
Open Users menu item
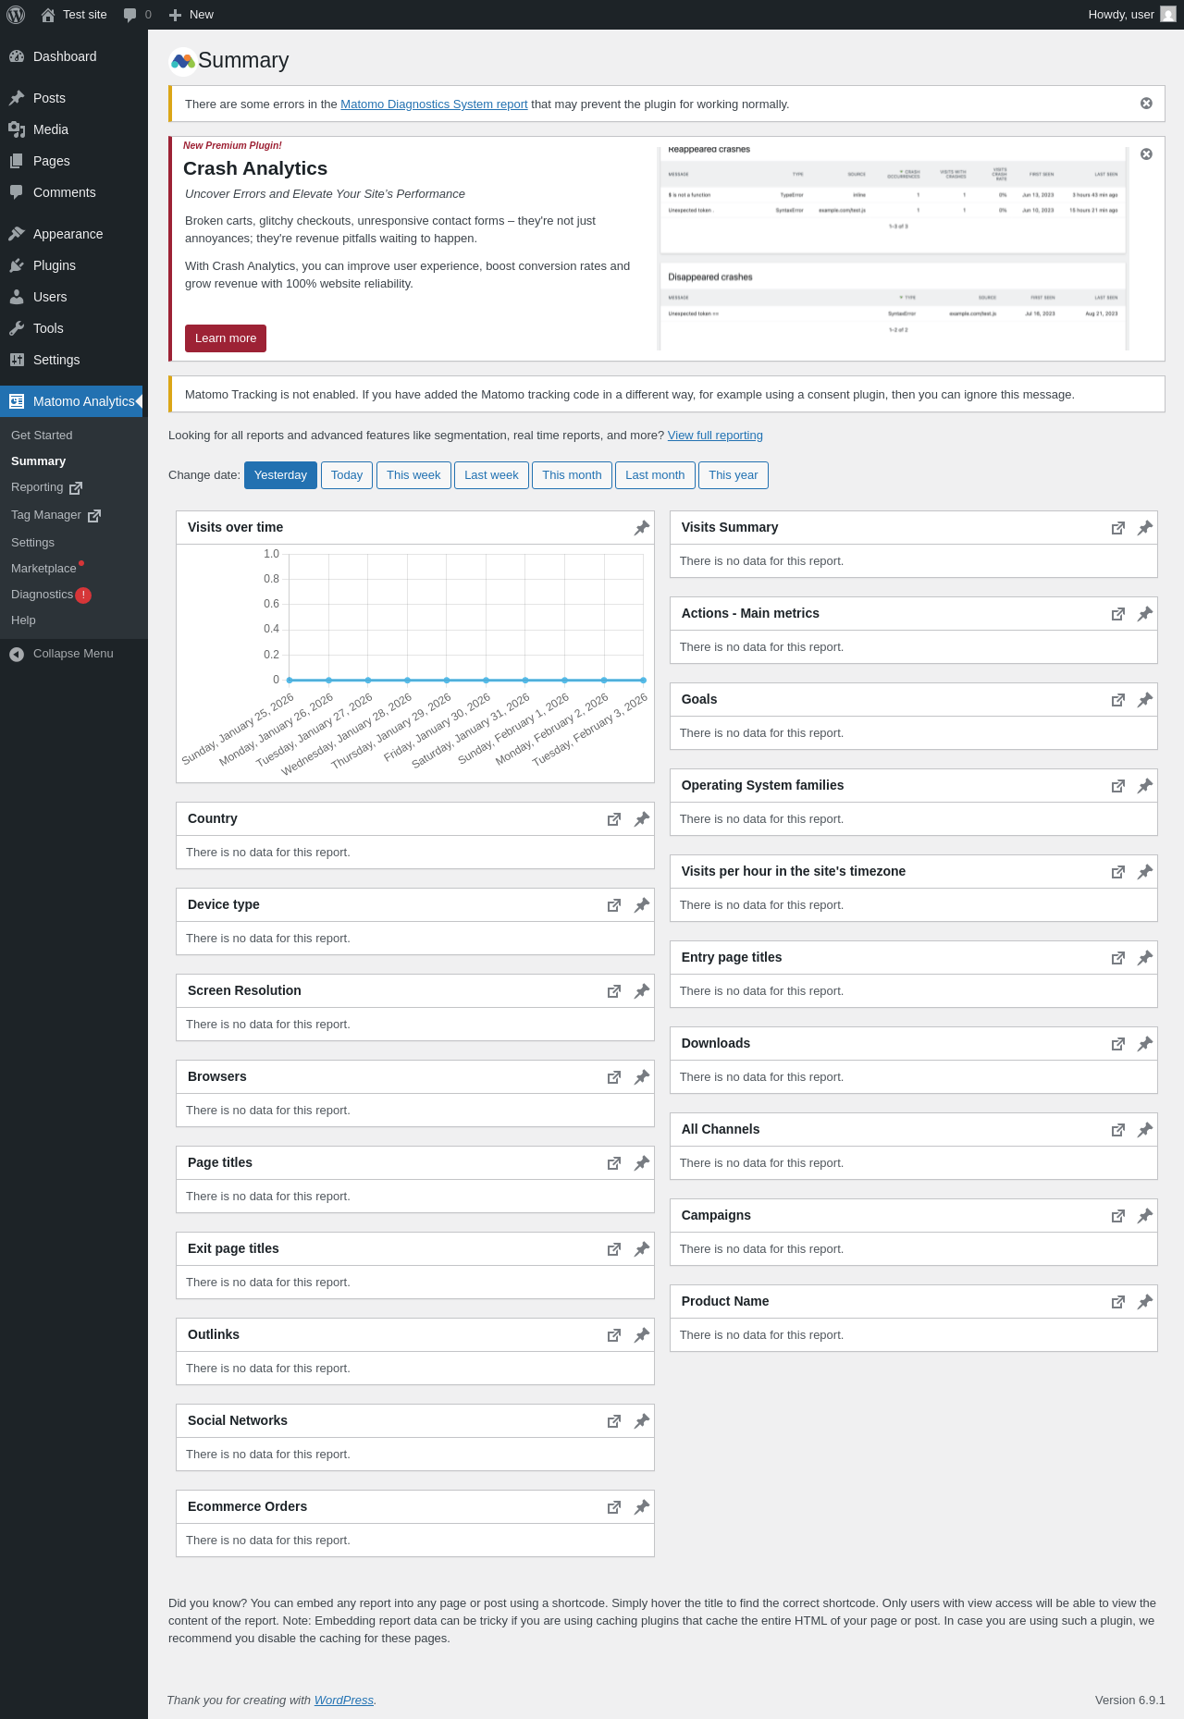tap(74, 297)
